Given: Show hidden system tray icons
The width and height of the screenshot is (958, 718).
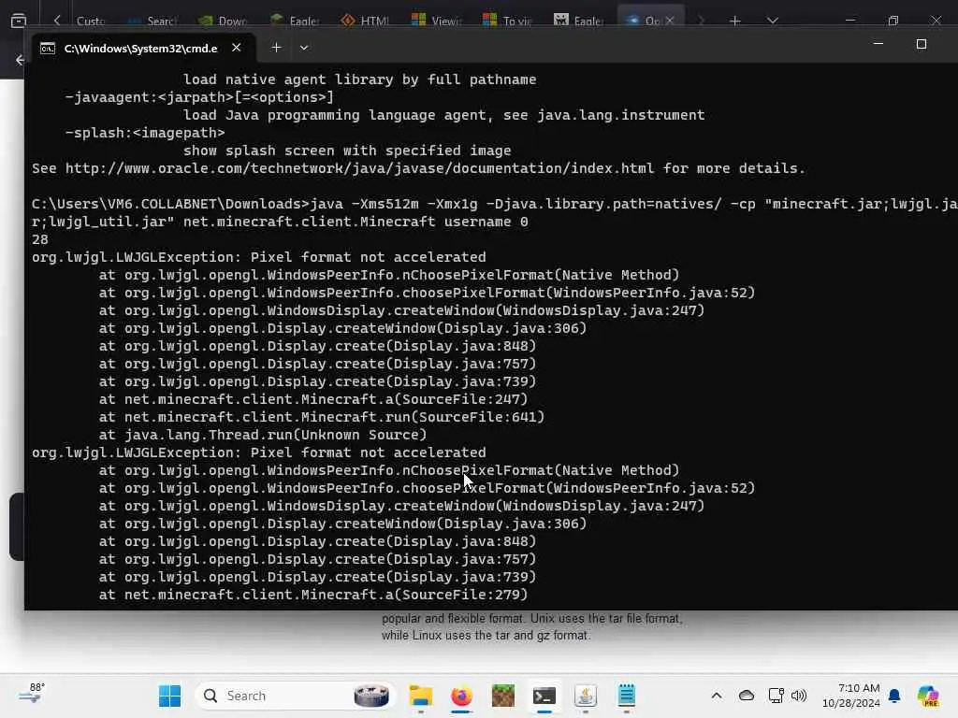Looking at the screenshot, I should point(716,696).
